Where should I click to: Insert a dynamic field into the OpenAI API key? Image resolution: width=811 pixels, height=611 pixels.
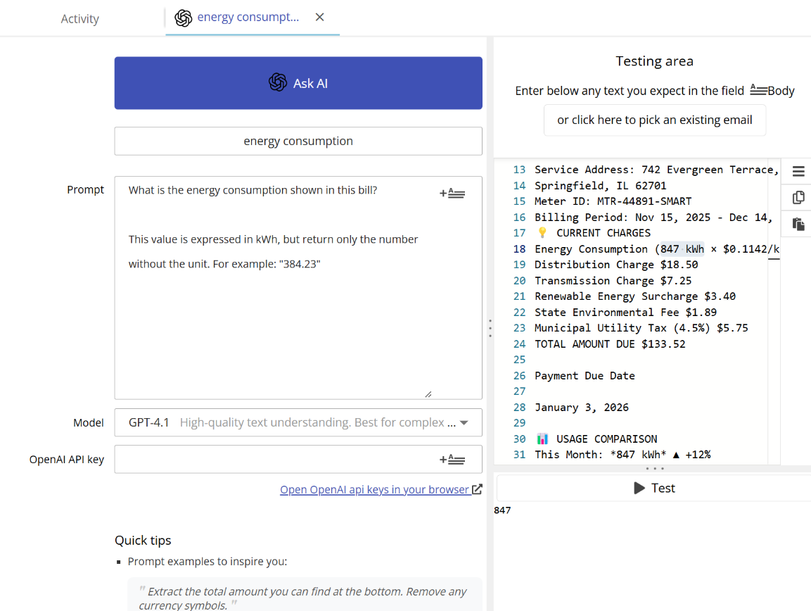(452, 459)
